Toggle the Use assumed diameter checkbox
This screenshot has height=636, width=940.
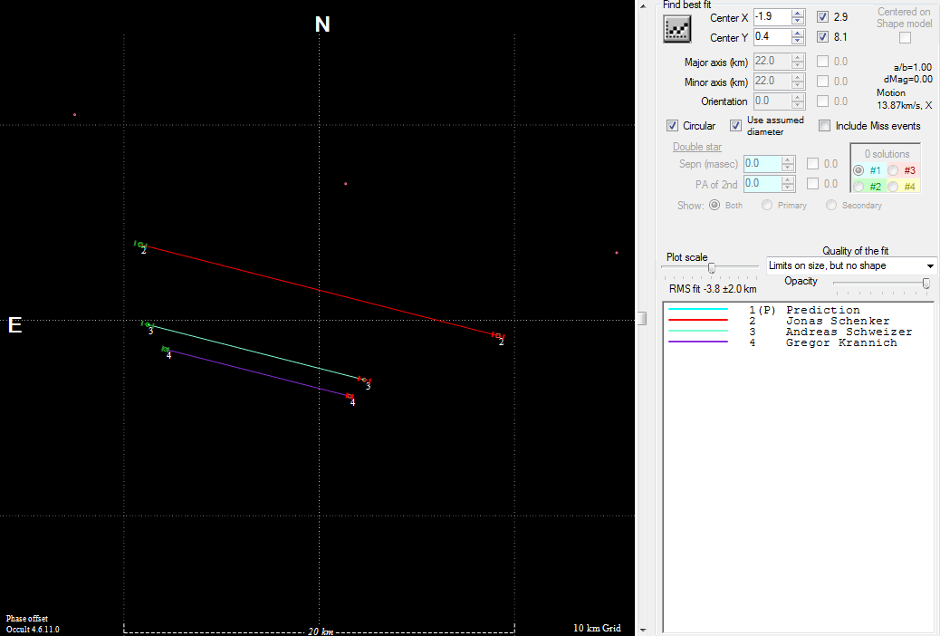tap(735, 126)
